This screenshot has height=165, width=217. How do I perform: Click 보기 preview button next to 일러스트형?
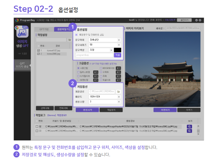pos(96,72)
